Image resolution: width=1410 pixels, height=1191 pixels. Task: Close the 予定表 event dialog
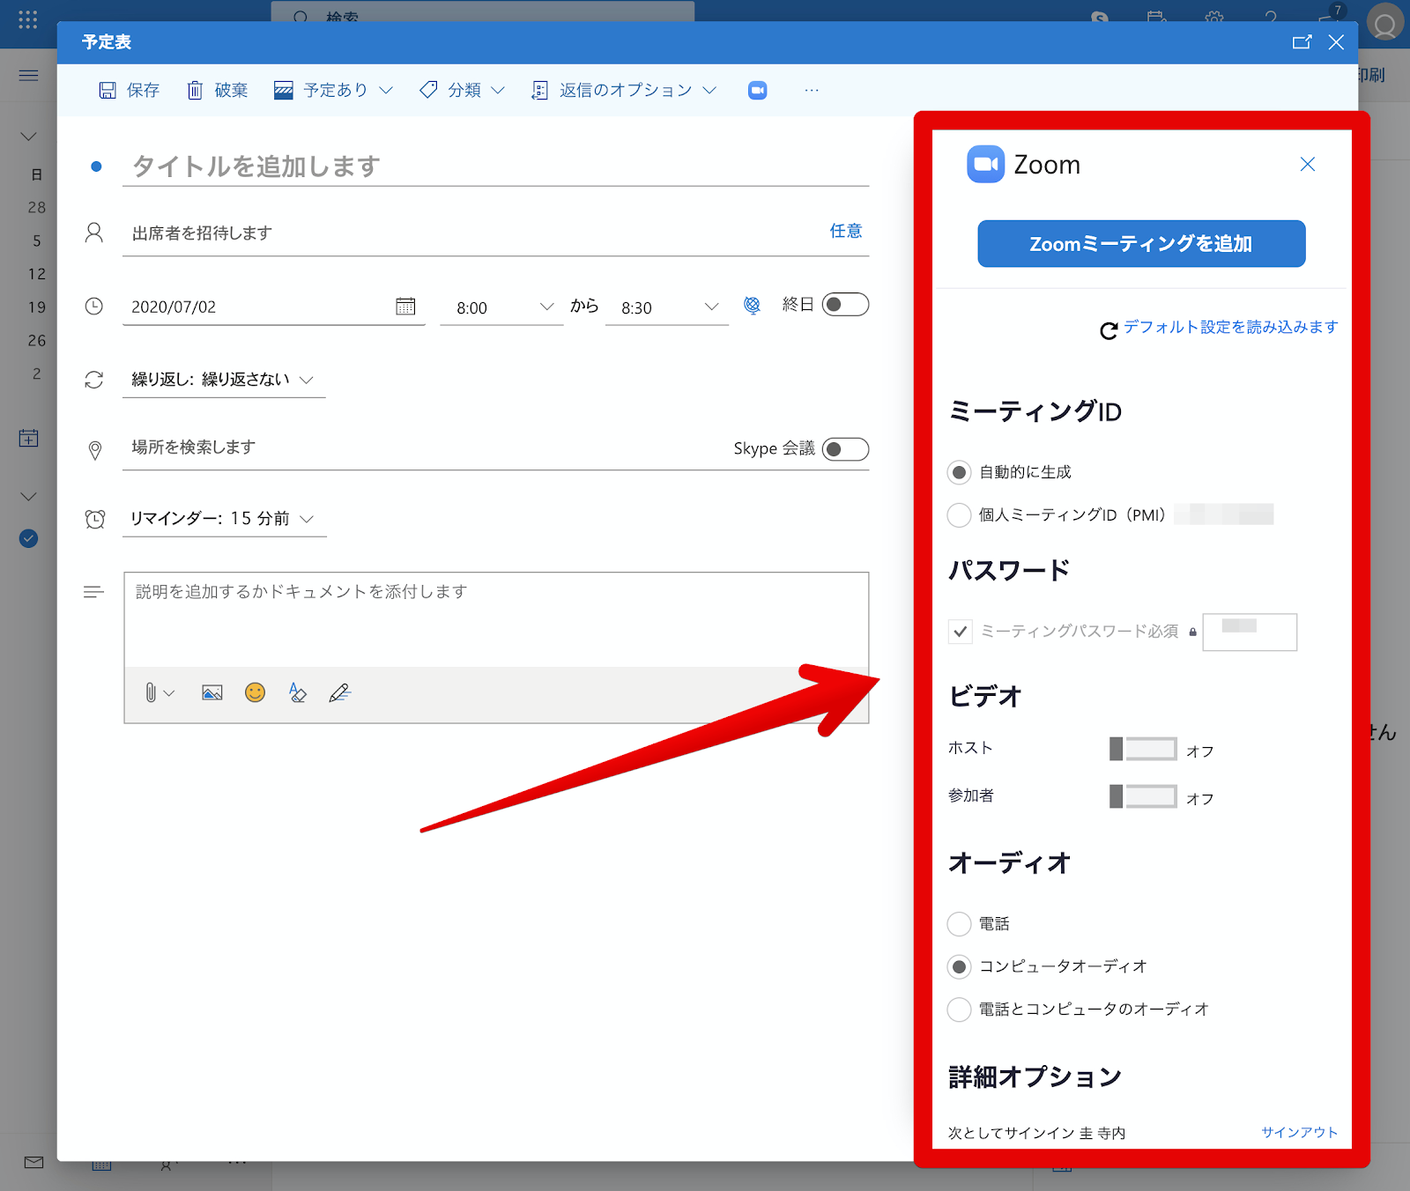pos(1336,42)
